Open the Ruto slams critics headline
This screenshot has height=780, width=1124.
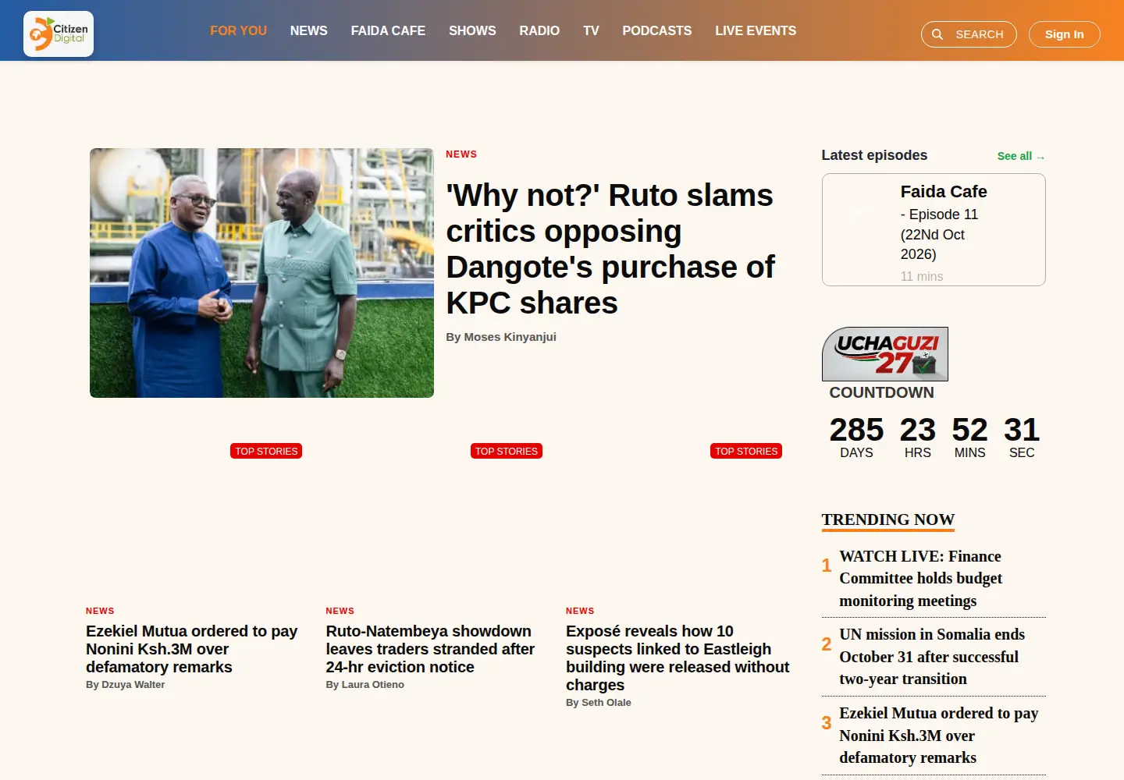click(x=610, y=249)
